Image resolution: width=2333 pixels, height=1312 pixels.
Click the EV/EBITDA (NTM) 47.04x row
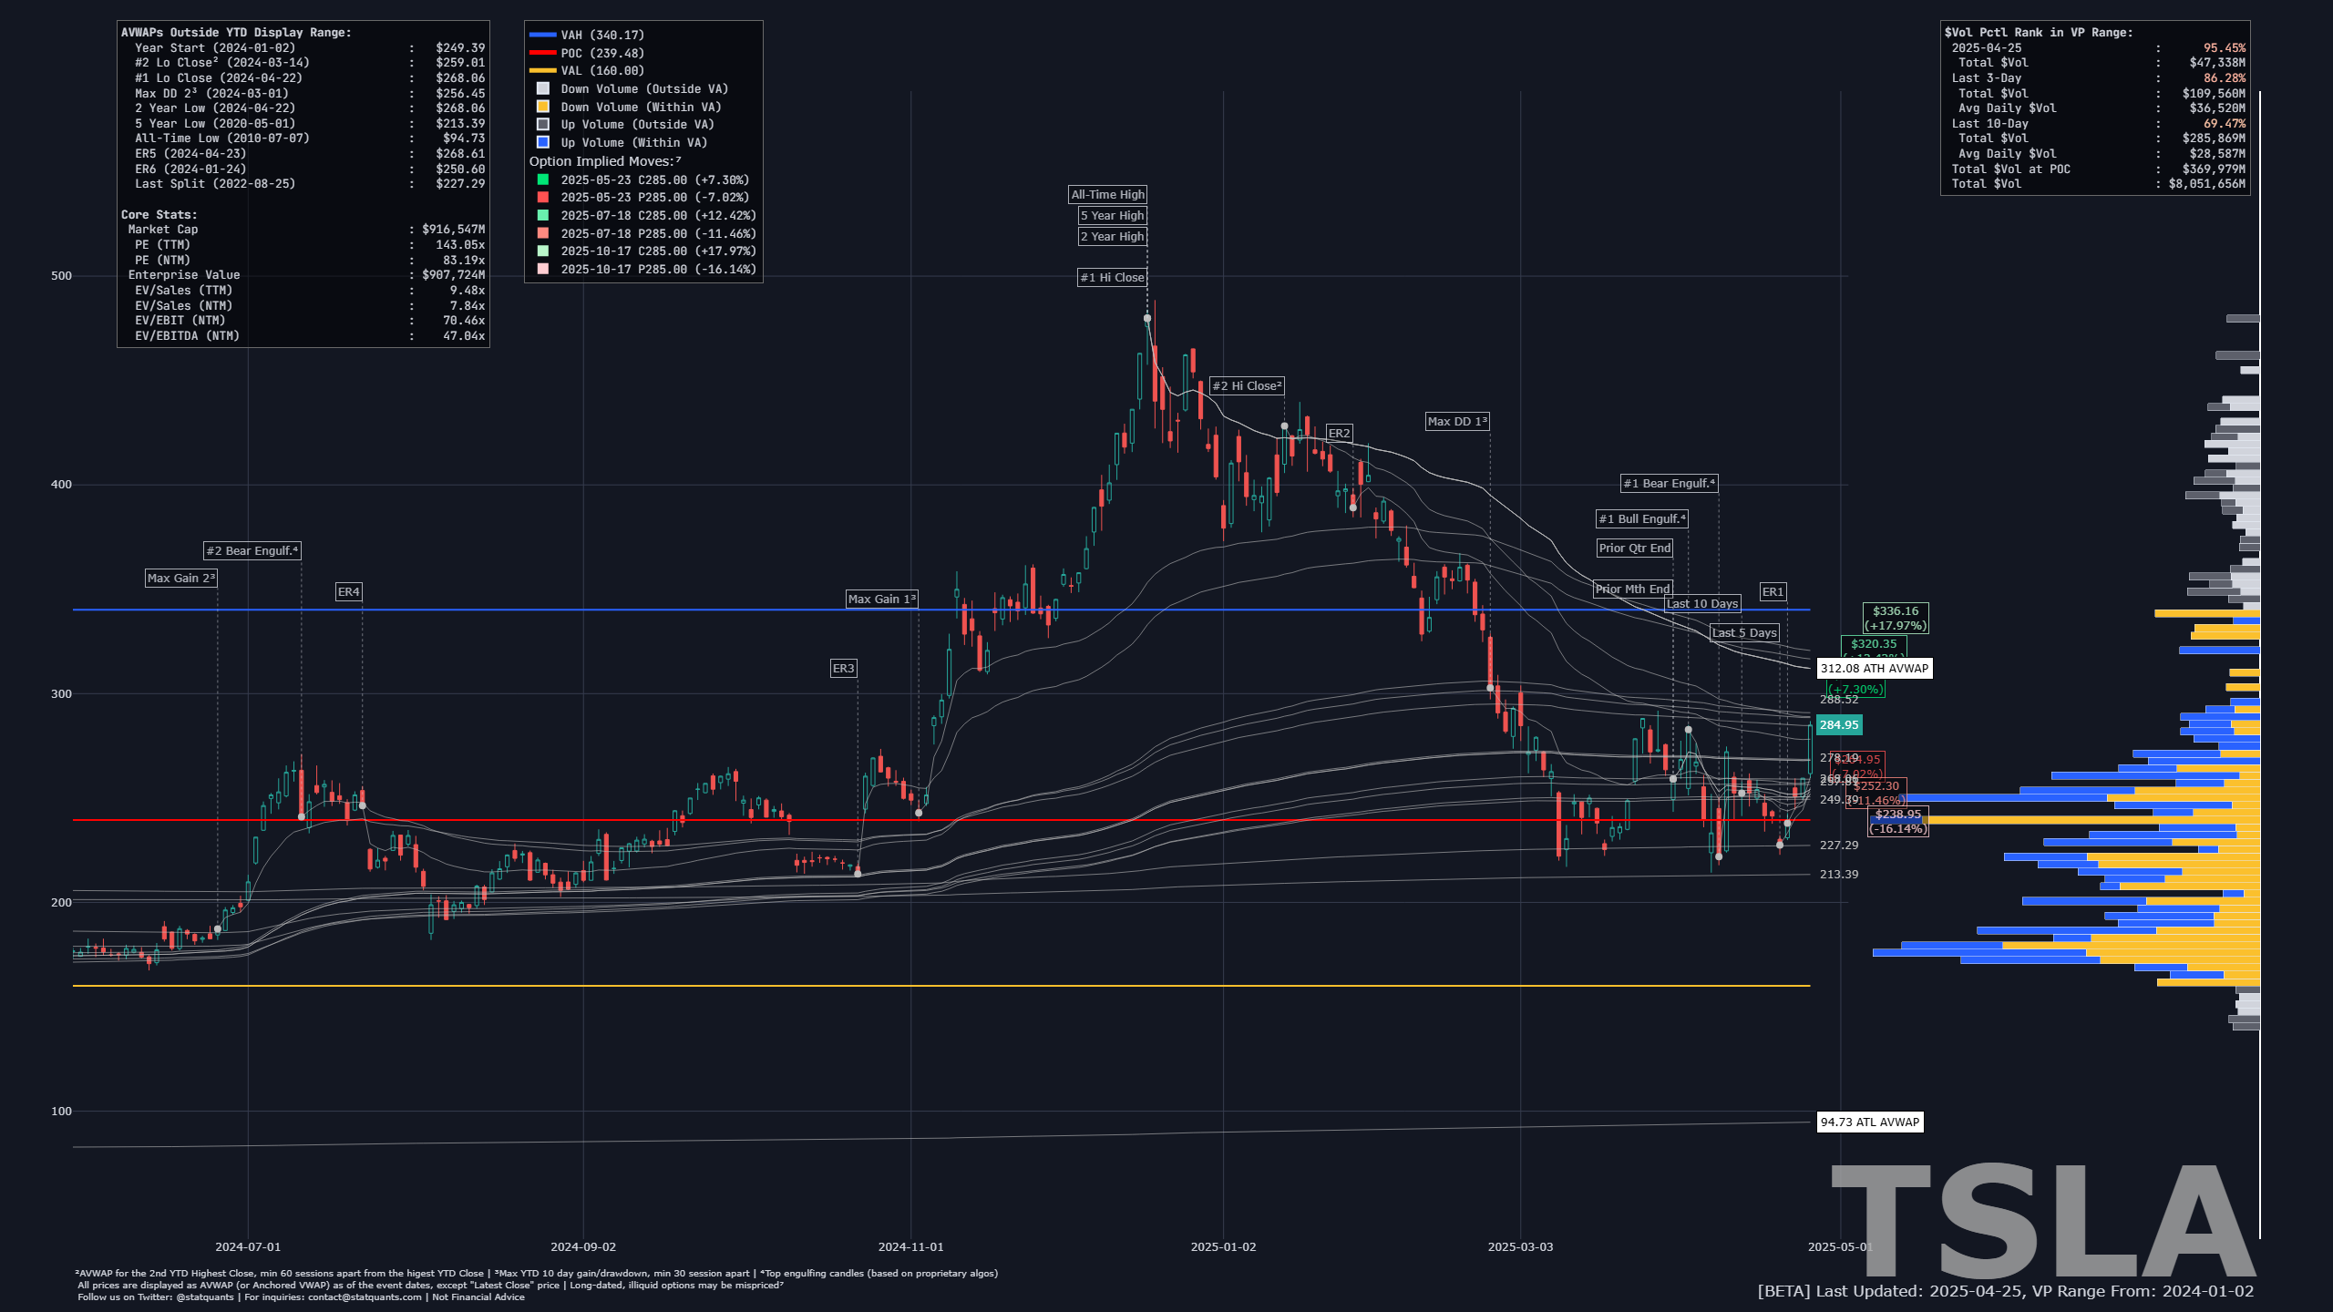[x=309, y=335]
